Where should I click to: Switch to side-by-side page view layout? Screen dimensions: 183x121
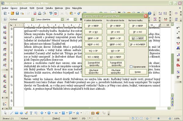pos(137,118)
